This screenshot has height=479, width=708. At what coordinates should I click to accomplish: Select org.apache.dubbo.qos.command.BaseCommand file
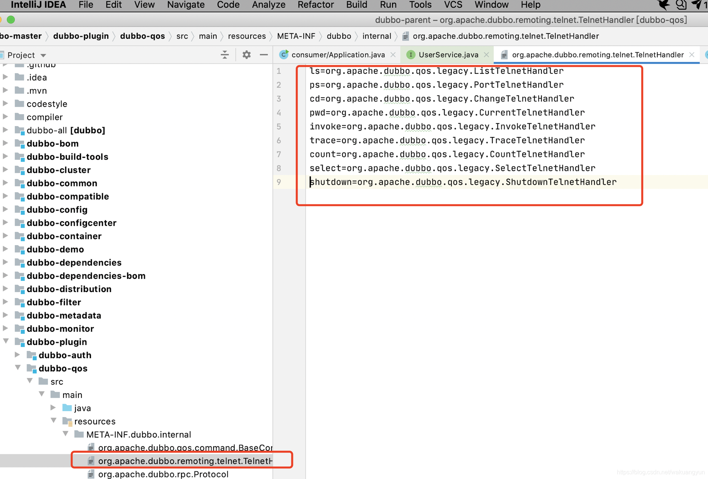(185, 448)
